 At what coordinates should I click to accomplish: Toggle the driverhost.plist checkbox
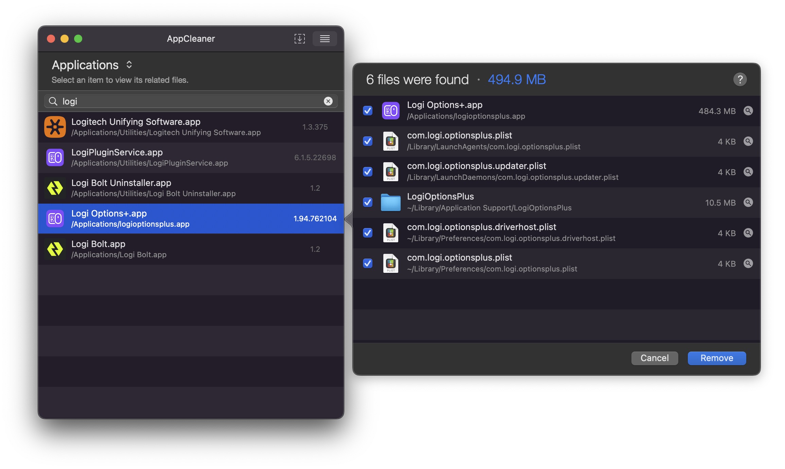pyautogui.click(x=368, y=233)
